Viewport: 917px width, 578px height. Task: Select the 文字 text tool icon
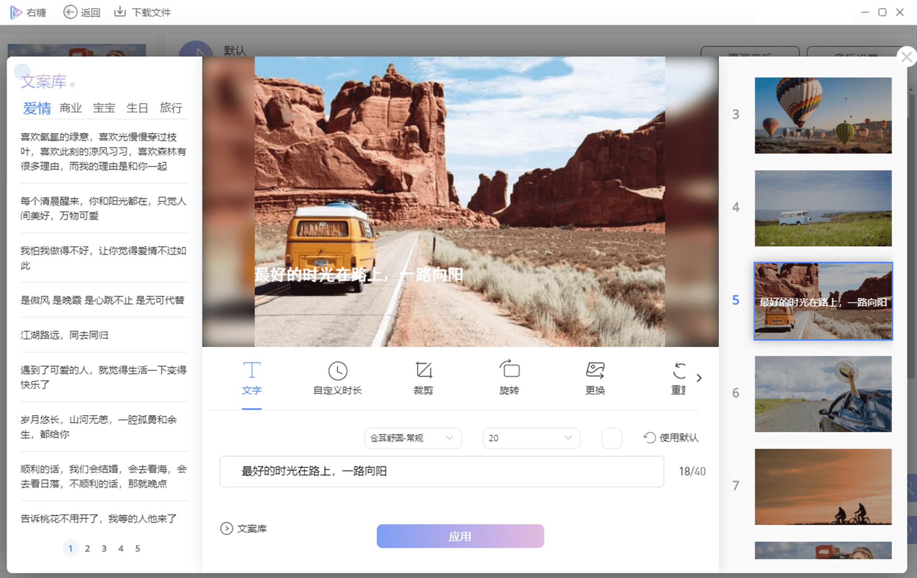tap(251, 370)
